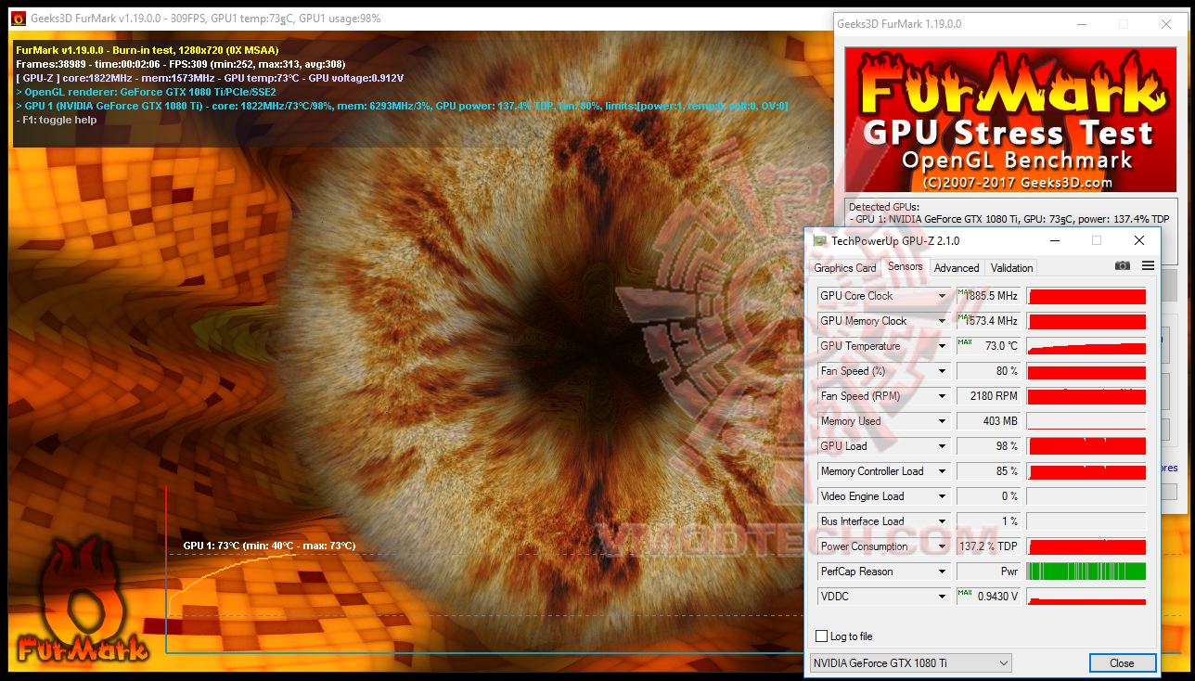Open the GPU-Z hamburger menu icon
This screenshot has width=1195, height=681.
[1148, 266]
